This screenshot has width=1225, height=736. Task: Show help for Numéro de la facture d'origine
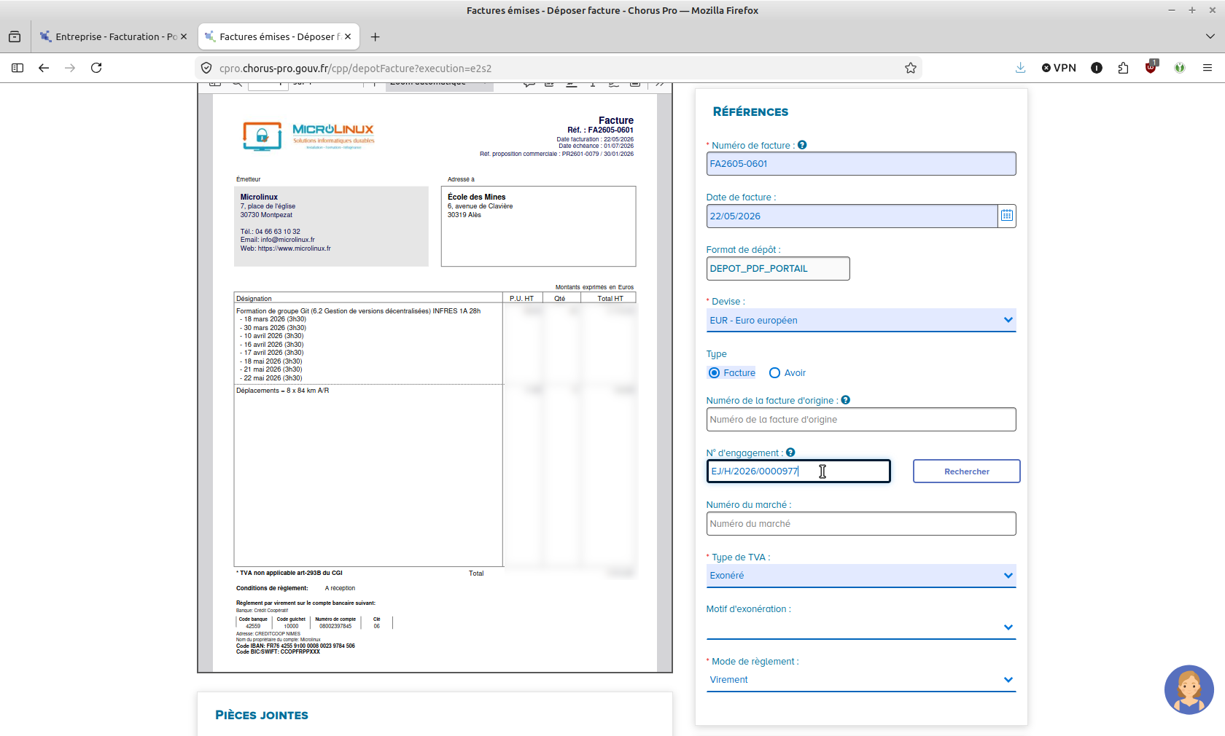click(846, 400)
